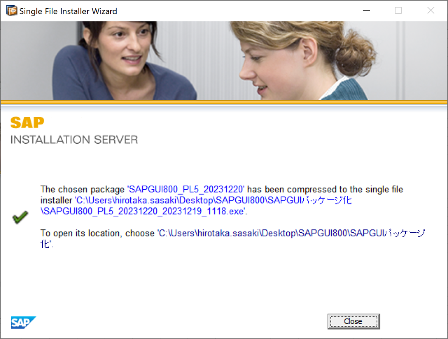448x339 pixels.
Task: Click the INSTALLATION SERVER heading text
Action: pyautogui.click(x=74, y=140)
